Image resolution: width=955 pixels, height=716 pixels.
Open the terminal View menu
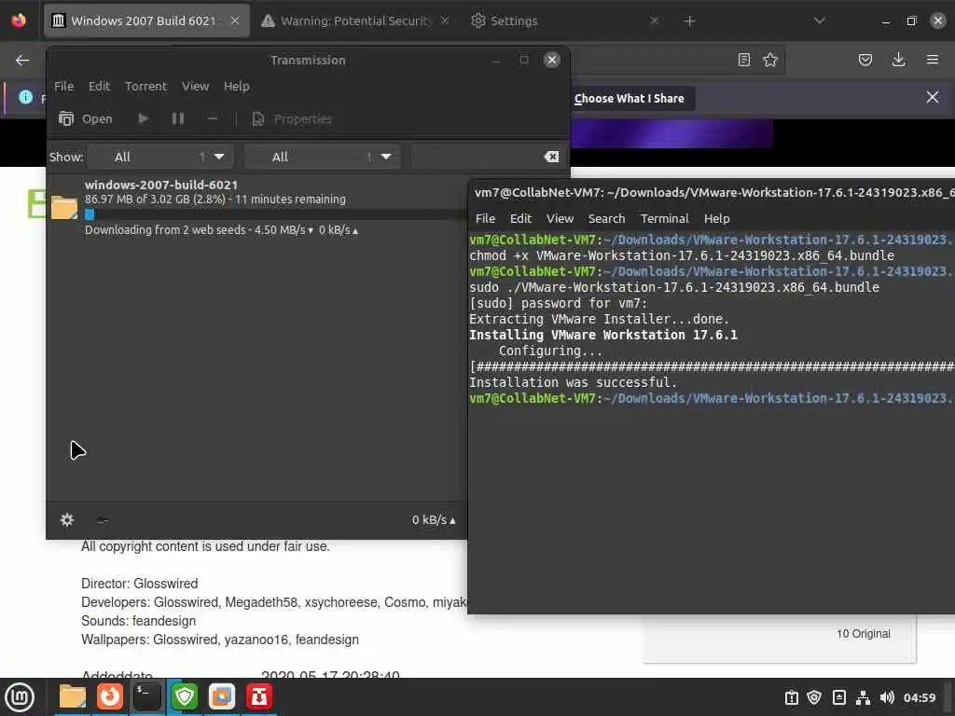click(x=560, y=218)
